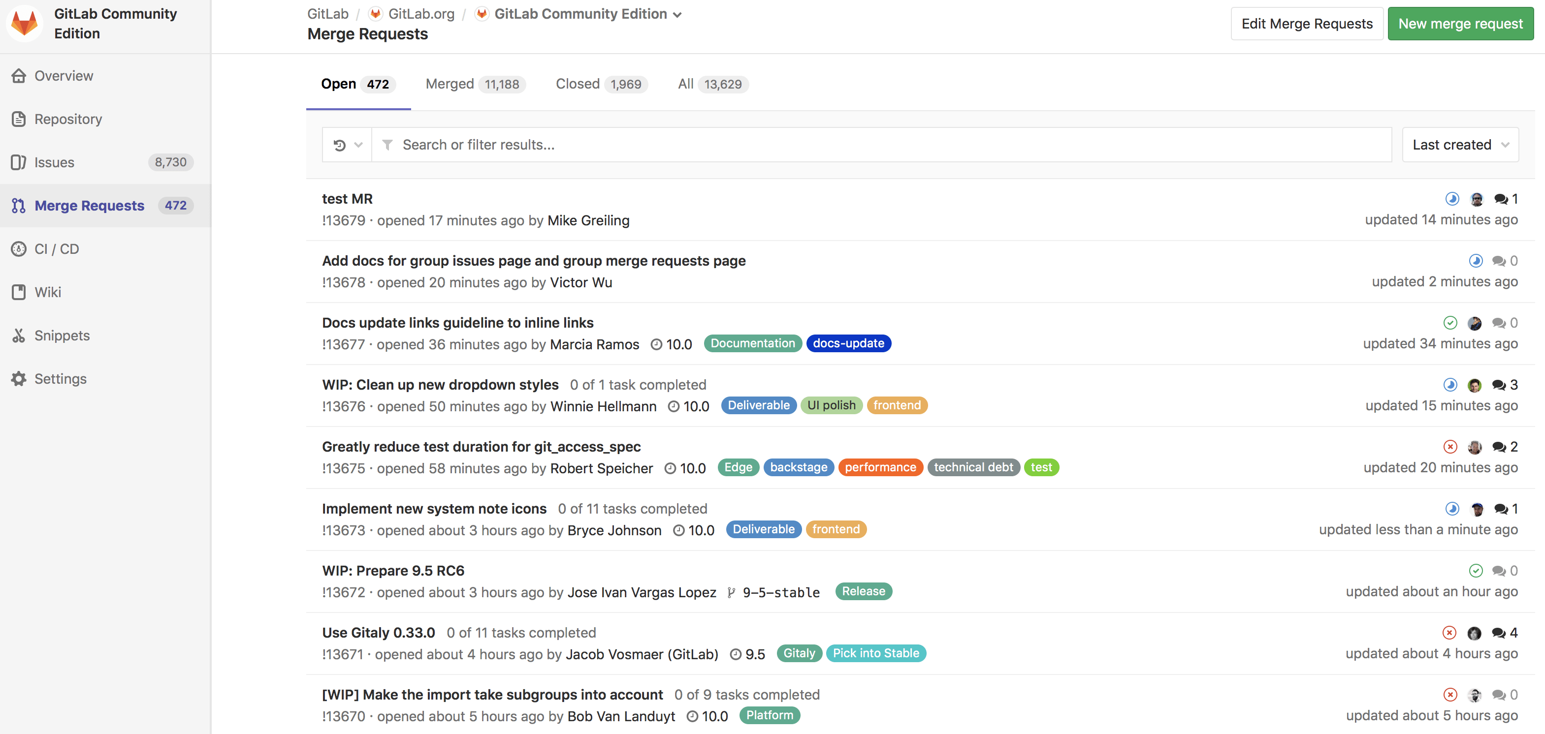Toggle WIP status on !13676 merge request

point(441,384)
